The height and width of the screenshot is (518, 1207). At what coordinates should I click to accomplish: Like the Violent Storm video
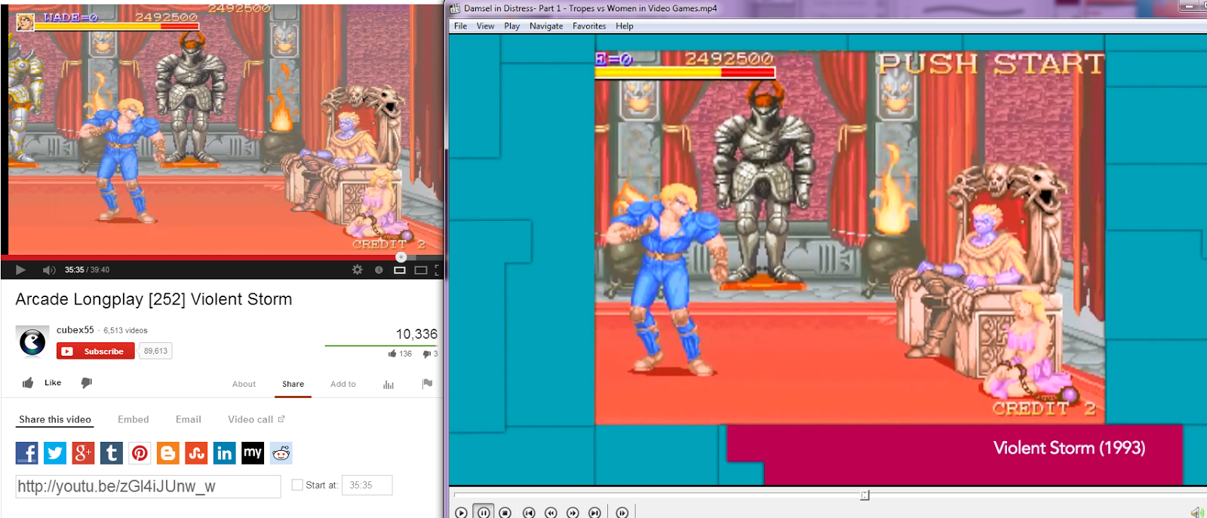(41, 383)
